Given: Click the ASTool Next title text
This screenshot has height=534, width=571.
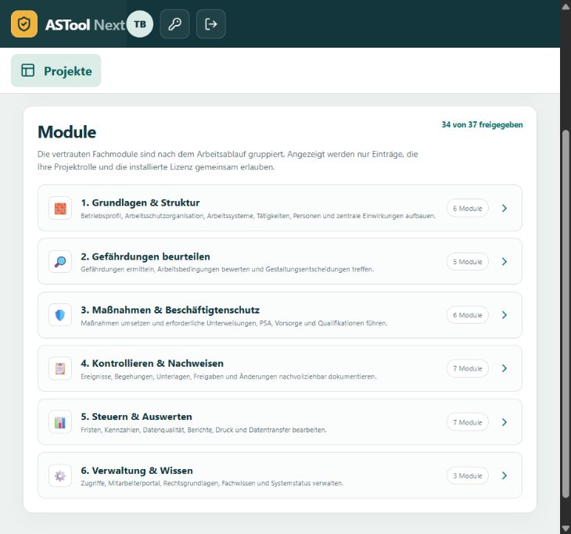Looking at the screenshot, I should [85, 24].
